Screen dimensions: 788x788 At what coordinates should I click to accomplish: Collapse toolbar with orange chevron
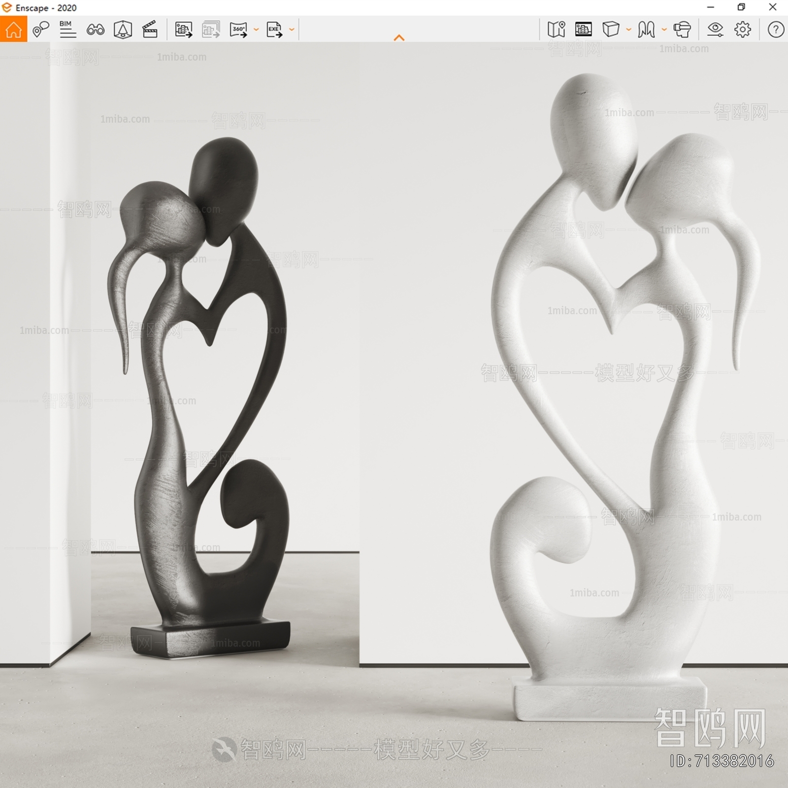tap(399, 37)
